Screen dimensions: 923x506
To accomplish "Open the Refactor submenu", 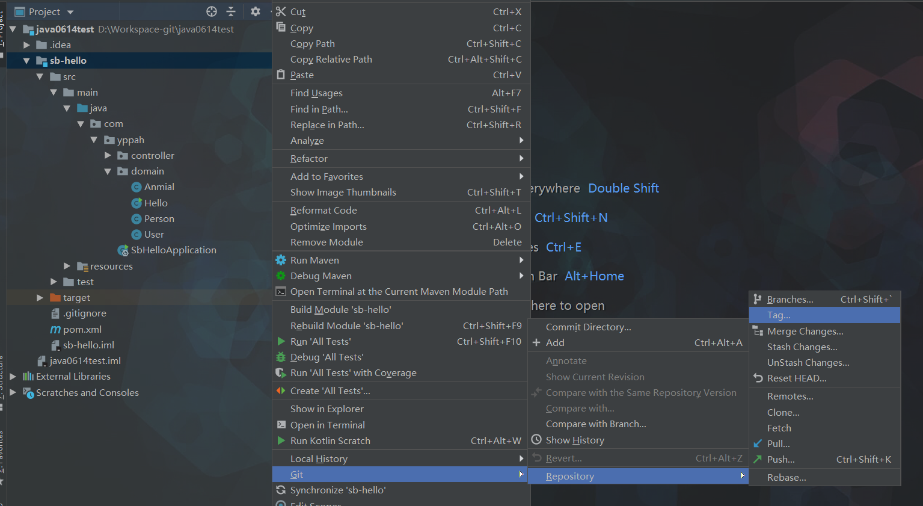I will [x=309, y=159].
